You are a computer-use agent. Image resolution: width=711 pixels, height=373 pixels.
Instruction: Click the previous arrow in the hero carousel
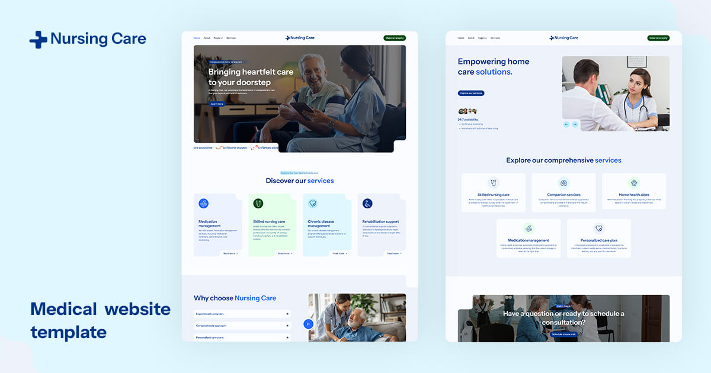566,124
